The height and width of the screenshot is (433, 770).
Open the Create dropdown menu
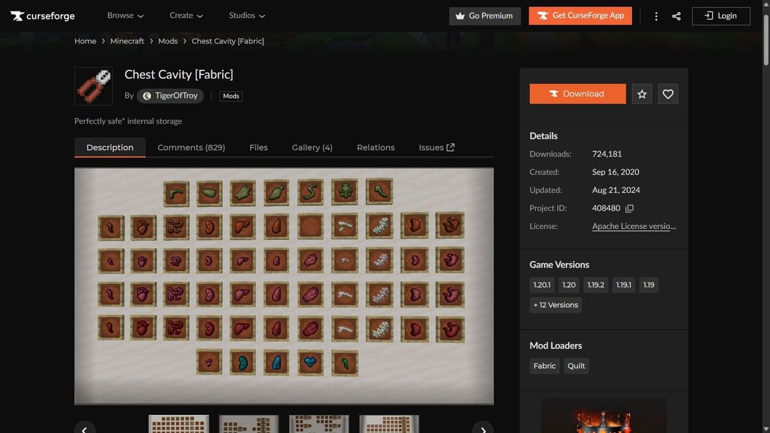coord(186,15)
